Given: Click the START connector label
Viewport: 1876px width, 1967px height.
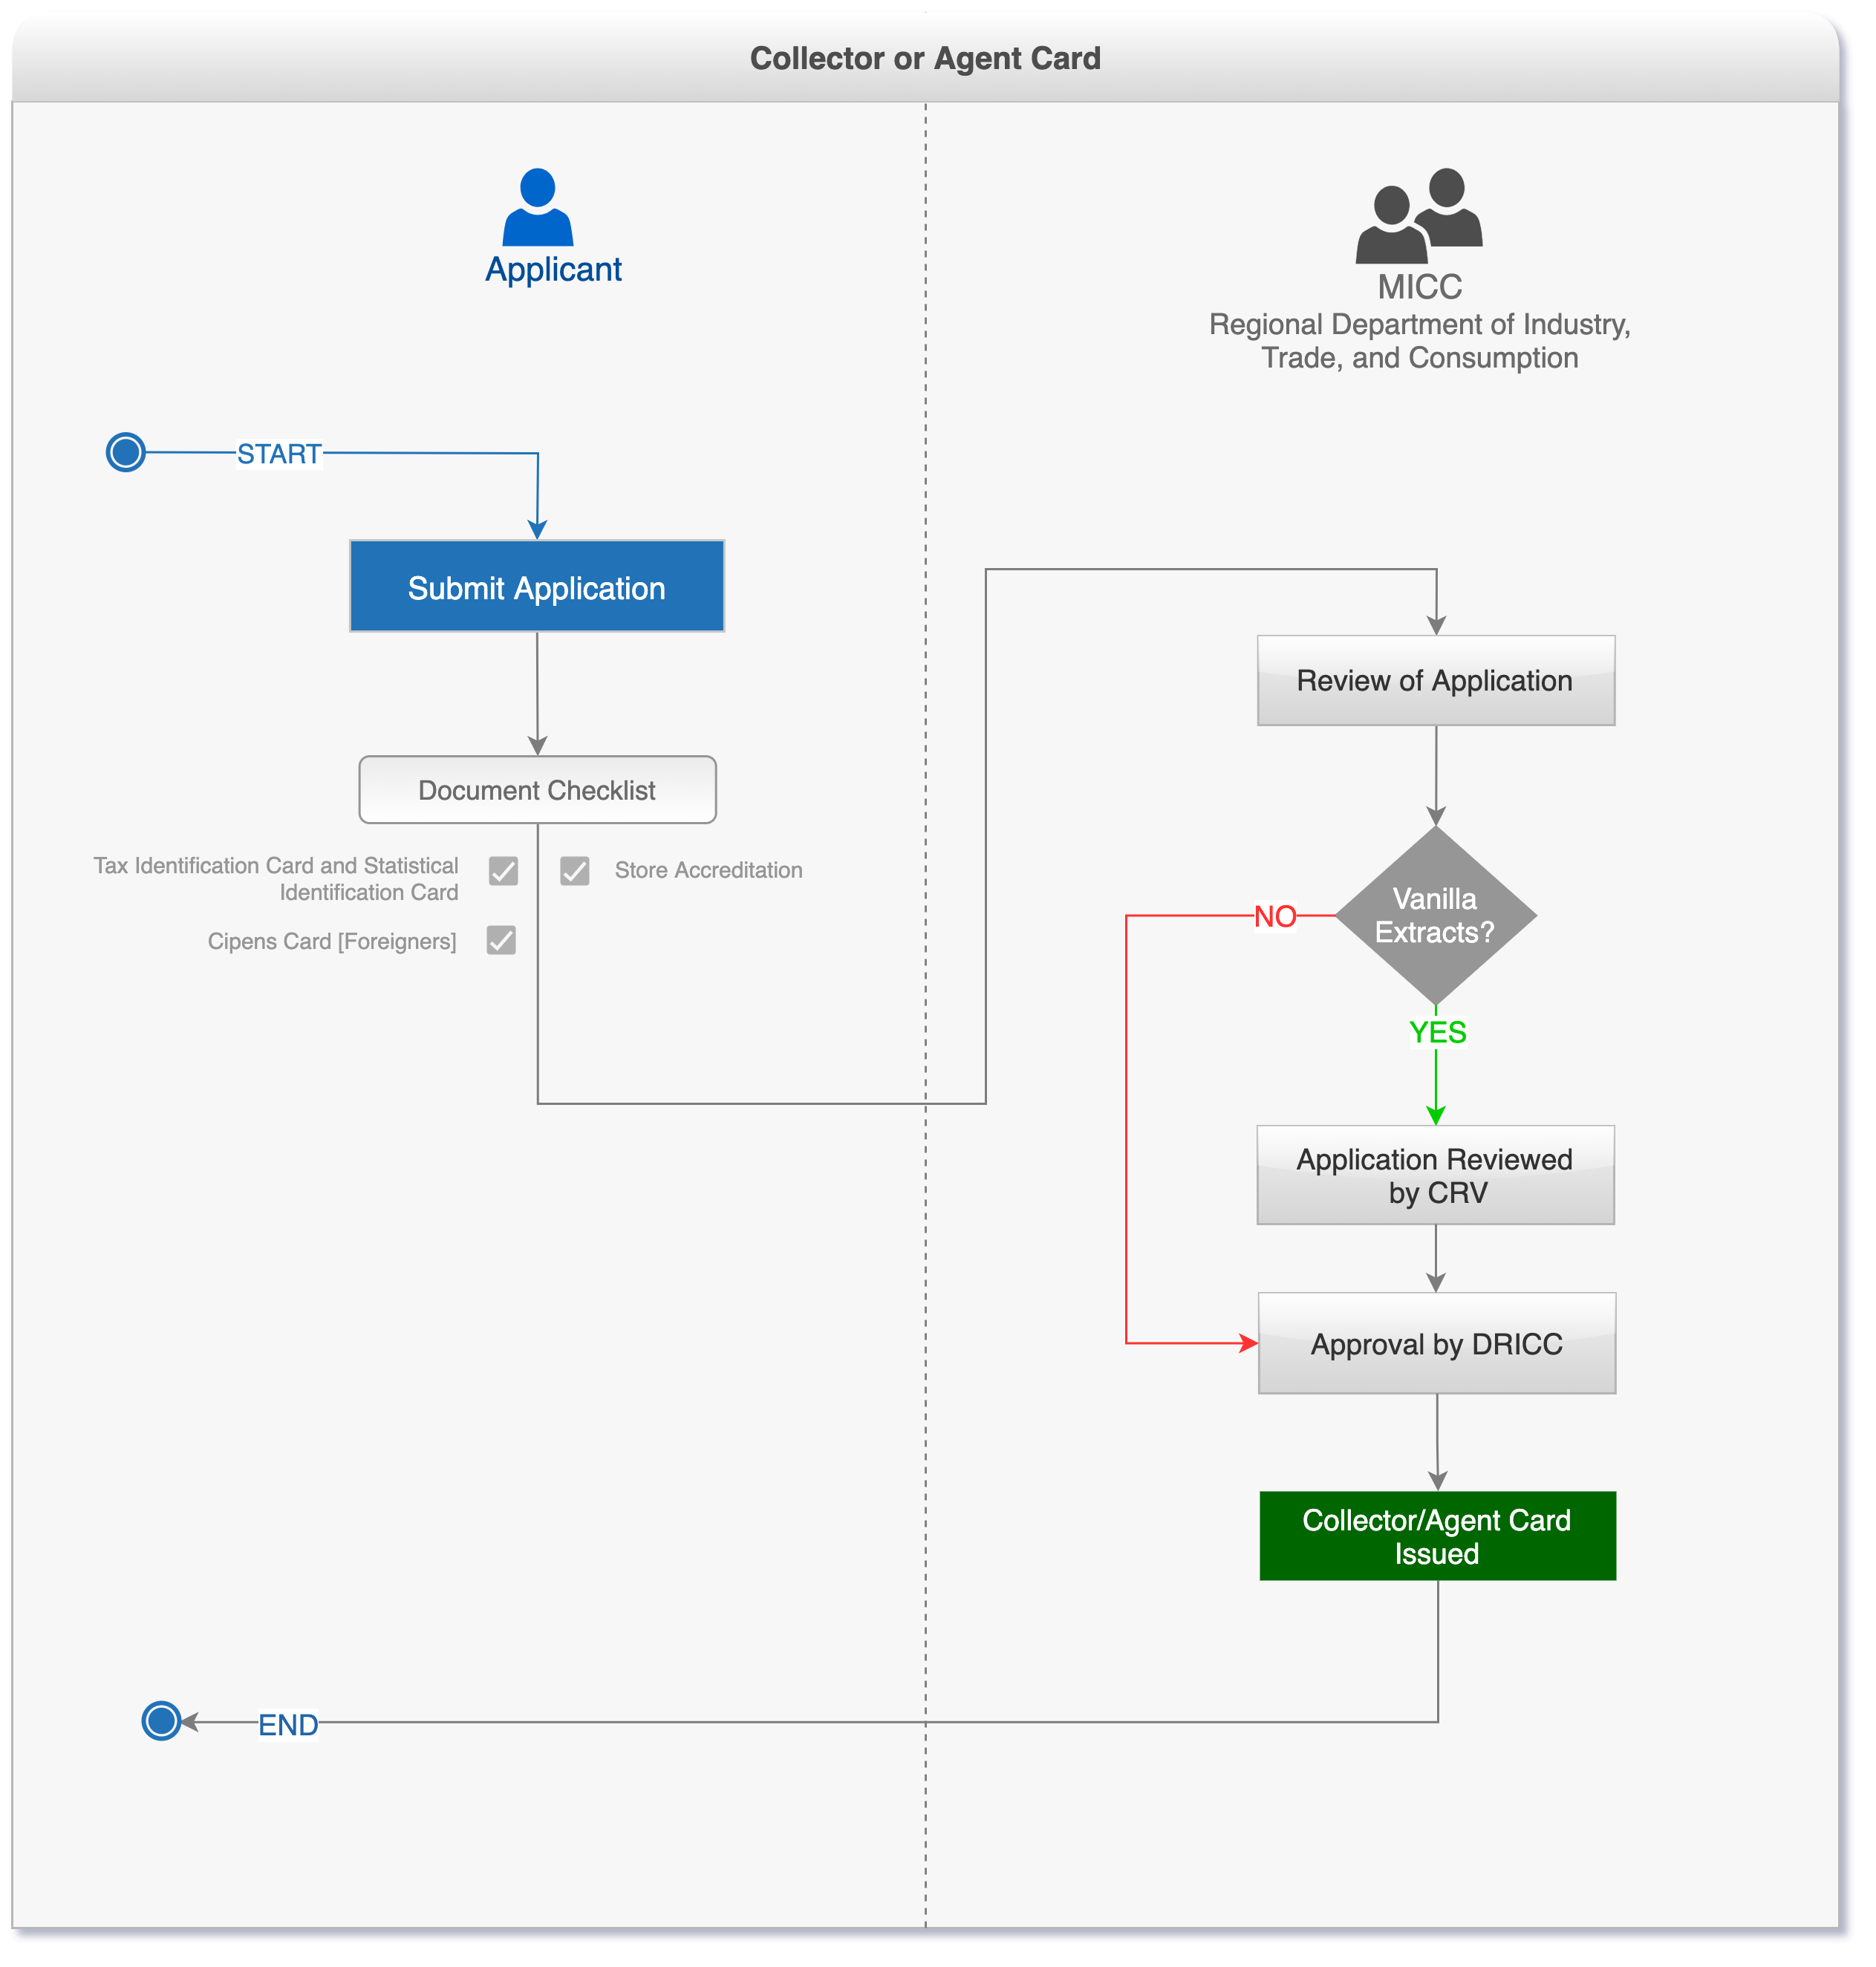Looking at the screenshot, I should 279,454.
